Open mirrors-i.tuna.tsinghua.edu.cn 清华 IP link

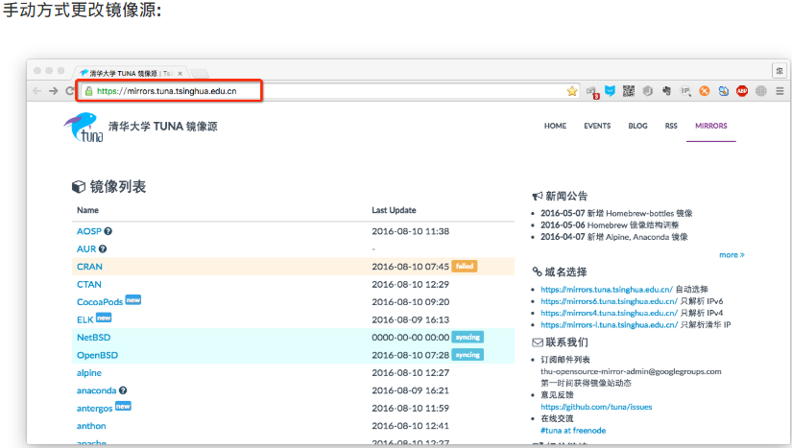click(610, 325)
